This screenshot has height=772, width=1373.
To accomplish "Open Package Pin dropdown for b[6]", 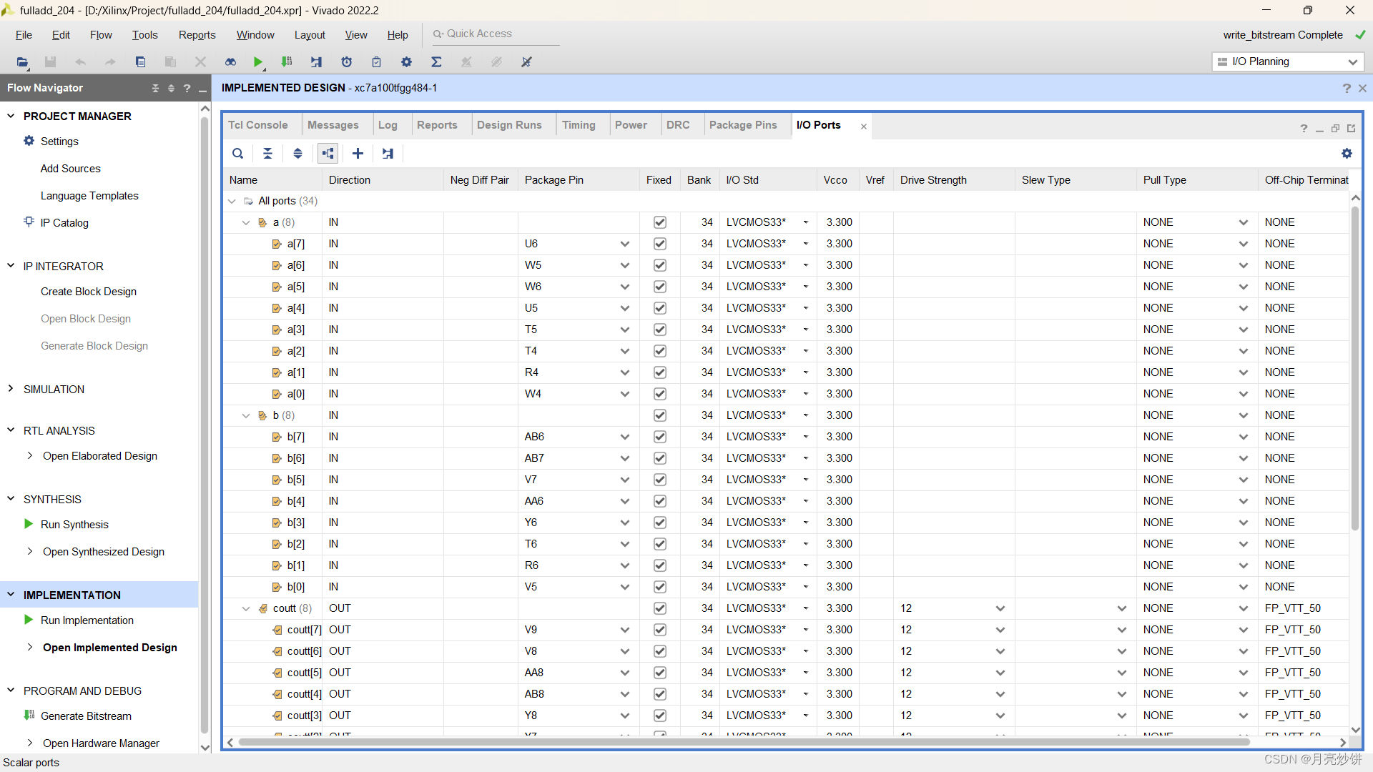I will (625, 458).
